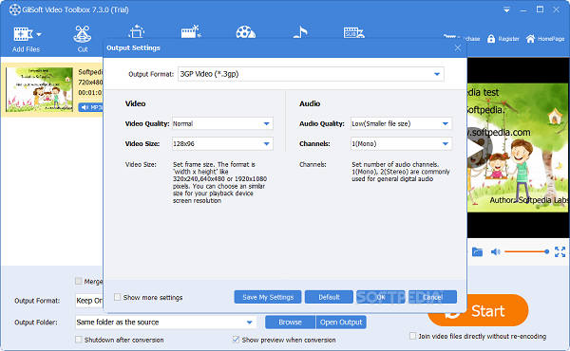Viewport: 570px width, 351px height.
Task: Expand the Channels 1(Mono) dropdown
Action: click(446, 144)
